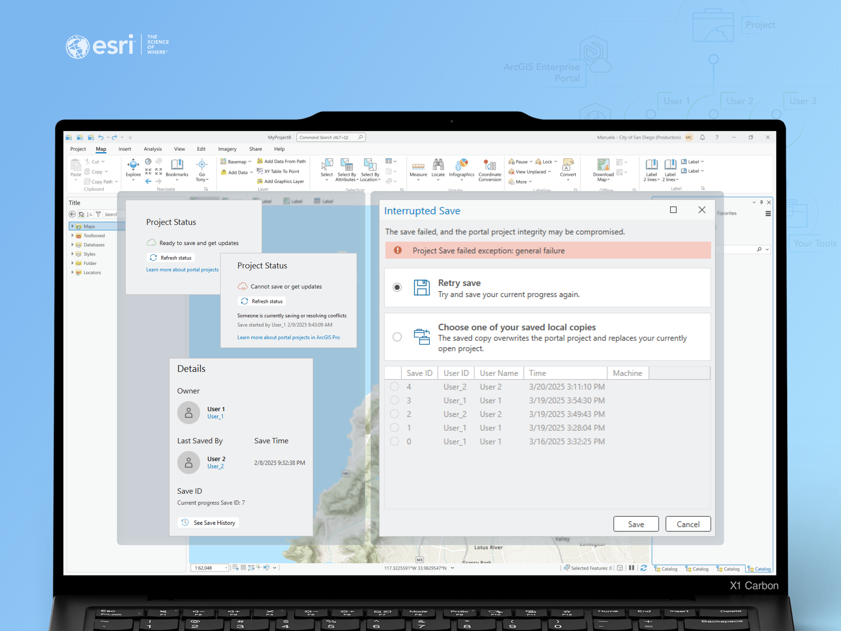Select the Retry save radio option
841x631 pixels.
tap(397, 287)
